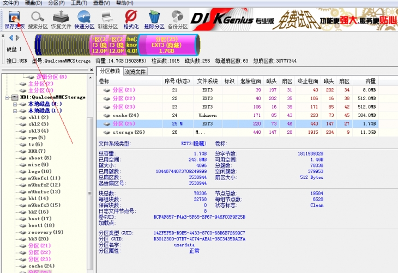Click the Save Changes (保存更改) toolbar icon
398x273 pixels.
(x=14, y=20)
